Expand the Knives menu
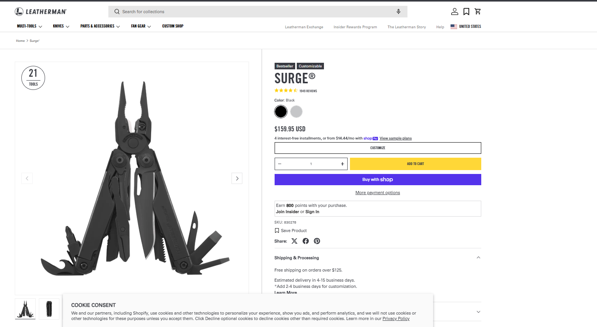Viewport: 597px width, 327px height. coord(61,26)
